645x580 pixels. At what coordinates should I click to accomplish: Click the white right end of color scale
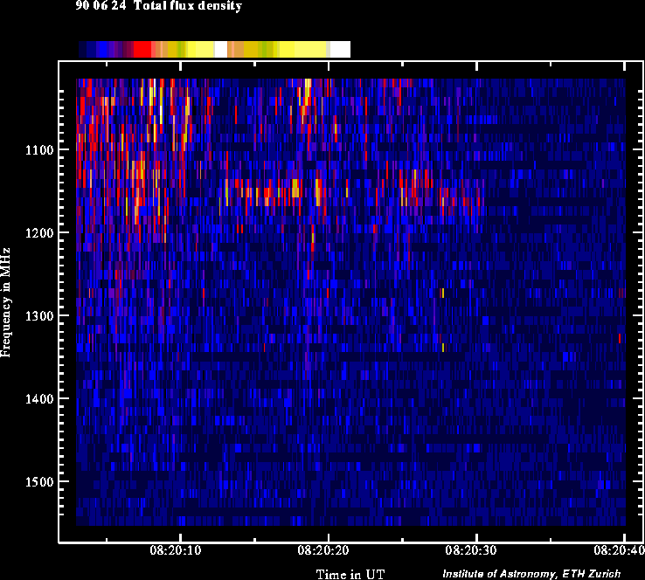340,49
